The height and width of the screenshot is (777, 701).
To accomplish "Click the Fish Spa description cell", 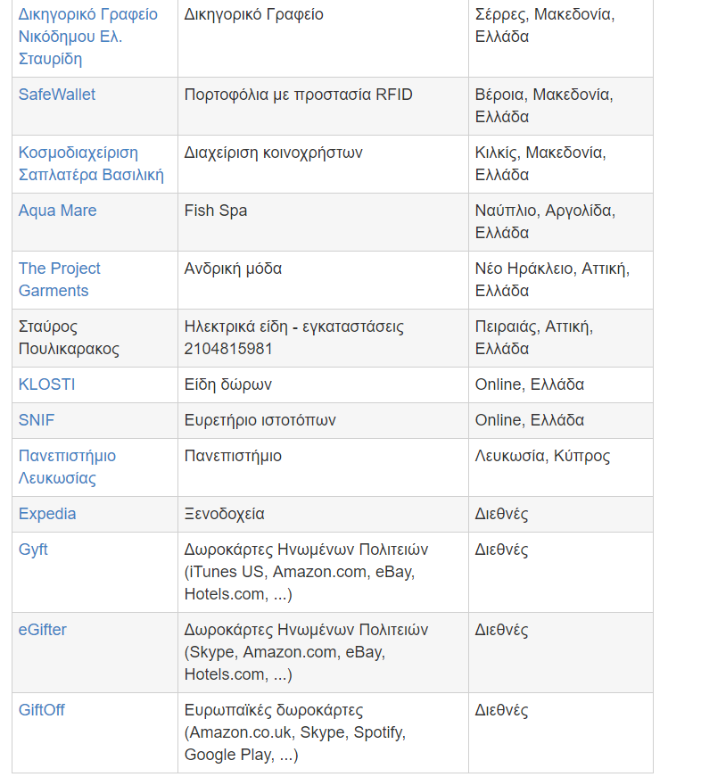I will pos(216,211).
